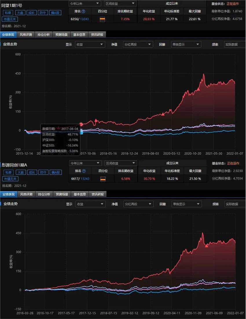This screenshot has height=319, width=246.
Task: Click the 28.93 % annualized return value
Action: point(149,19)
